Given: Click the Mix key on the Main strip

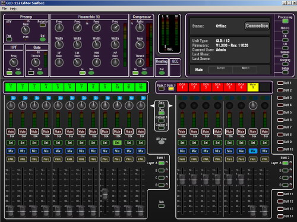Looking at the screenshot, I should coord(253,151).
